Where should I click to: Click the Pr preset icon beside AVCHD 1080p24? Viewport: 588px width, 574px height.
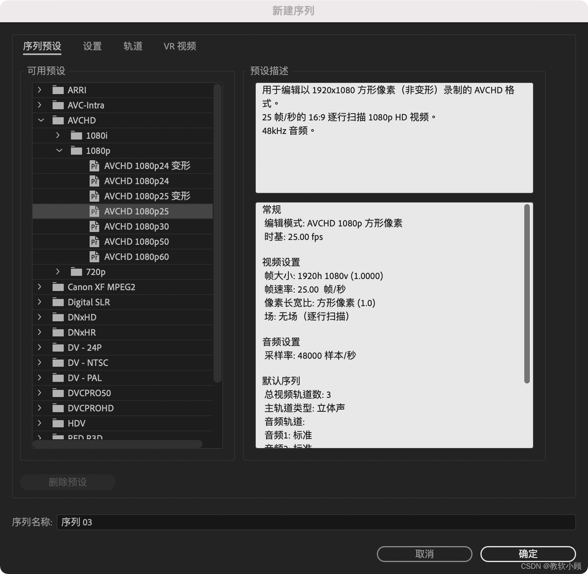(95, 181)
